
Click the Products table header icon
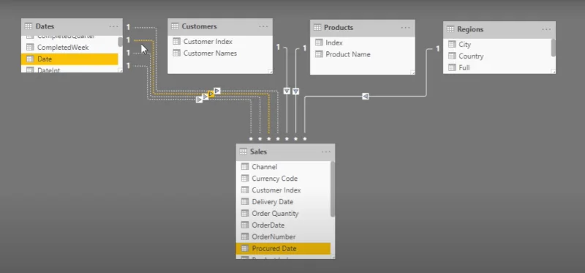(x=317, y=28)
